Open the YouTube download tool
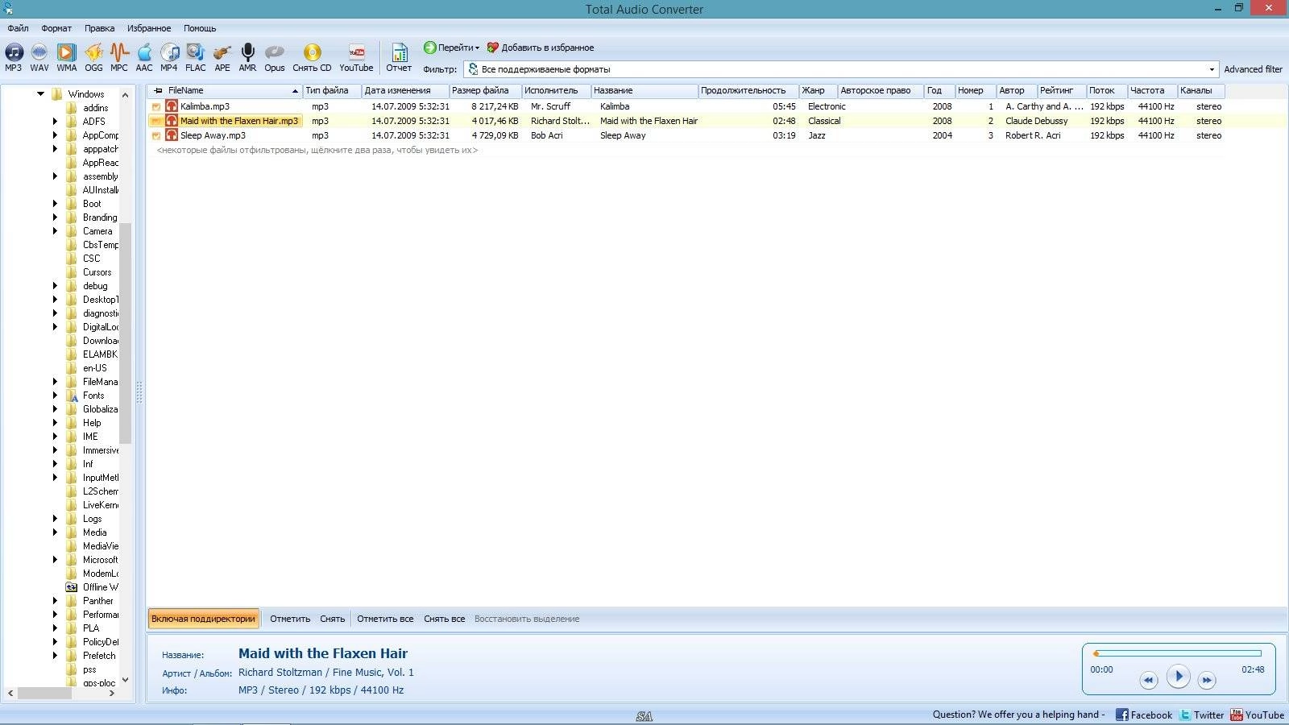This screenshot has height=725, width=1289. [356, 57]
